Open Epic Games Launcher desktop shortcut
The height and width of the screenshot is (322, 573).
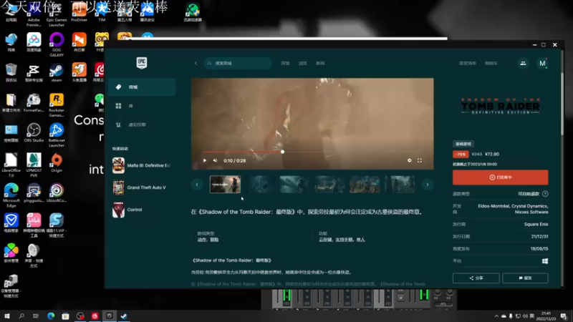pyautogui.click(x=57, y=14)
